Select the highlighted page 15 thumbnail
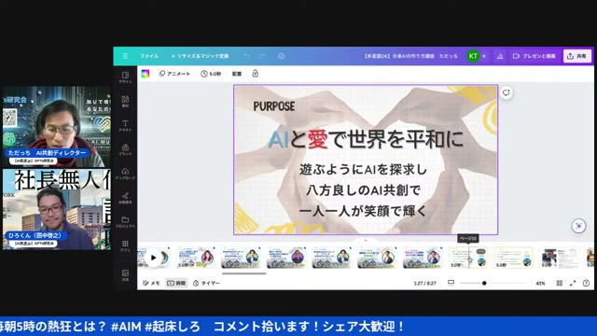This screenshot has width=597, height=336. (468, 258)
